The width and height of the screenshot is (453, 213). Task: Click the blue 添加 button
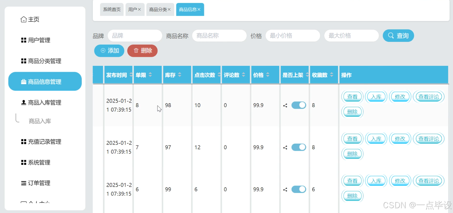point(109,51)
